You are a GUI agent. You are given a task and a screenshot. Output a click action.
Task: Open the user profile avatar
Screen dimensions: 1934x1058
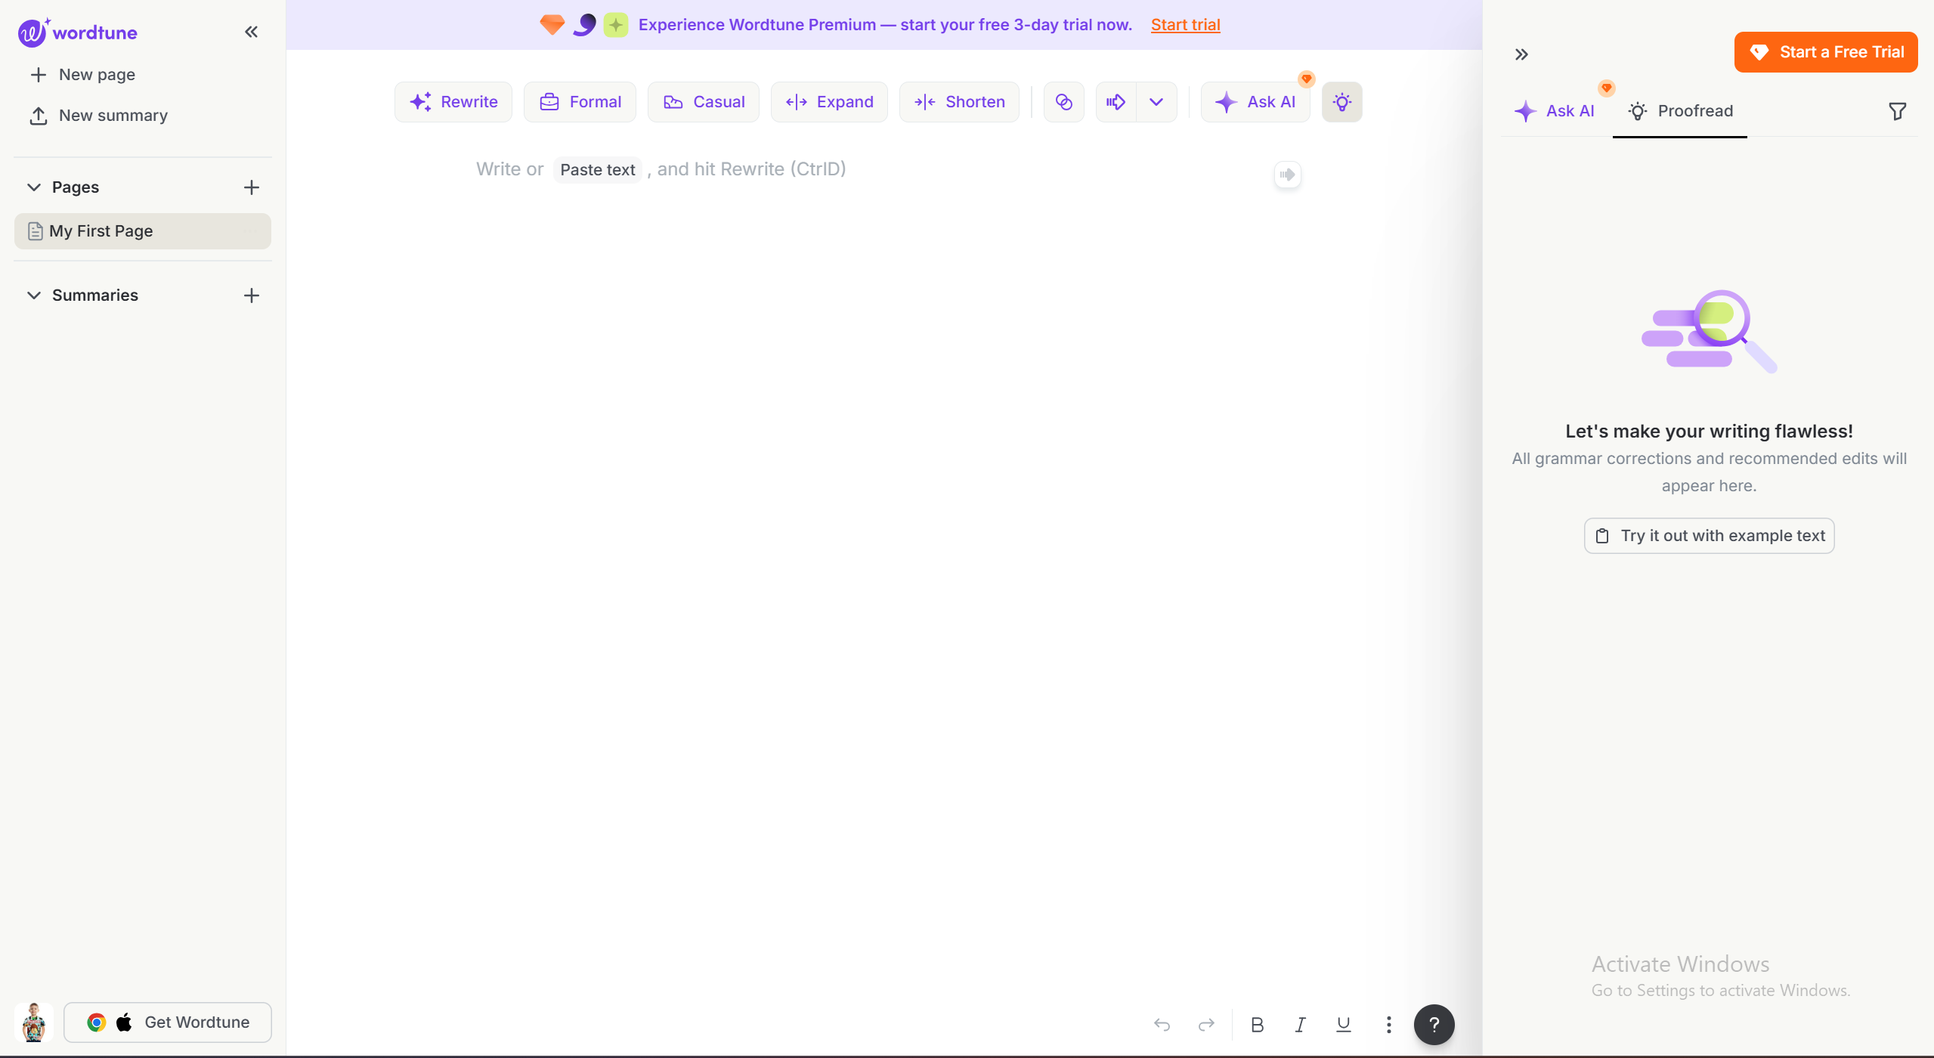[33, 1022]
